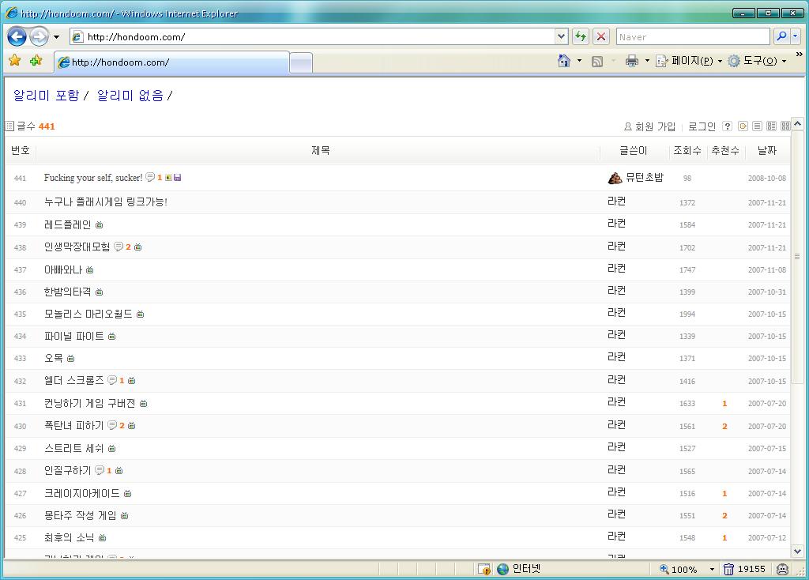Open the post titled 레드플레인
The width and height of the screenshot is (809, 580).
pos(68,225)
